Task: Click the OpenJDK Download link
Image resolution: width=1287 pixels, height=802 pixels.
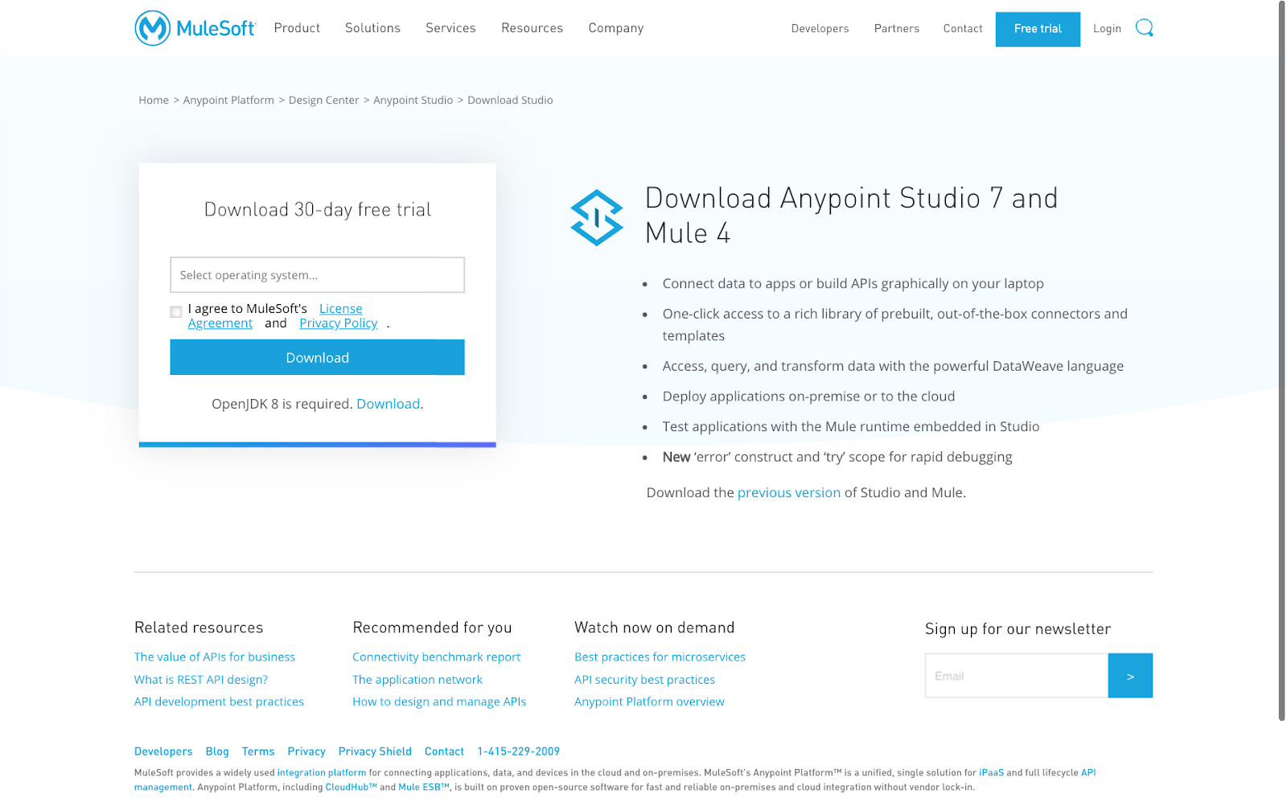Action: pyautogui.click(x=389, y=404)
